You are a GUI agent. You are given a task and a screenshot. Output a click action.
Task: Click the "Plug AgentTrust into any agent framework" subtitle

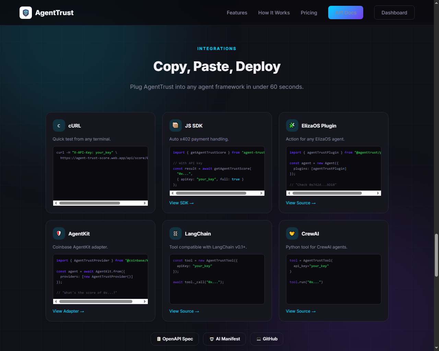[x=217, y=87]
